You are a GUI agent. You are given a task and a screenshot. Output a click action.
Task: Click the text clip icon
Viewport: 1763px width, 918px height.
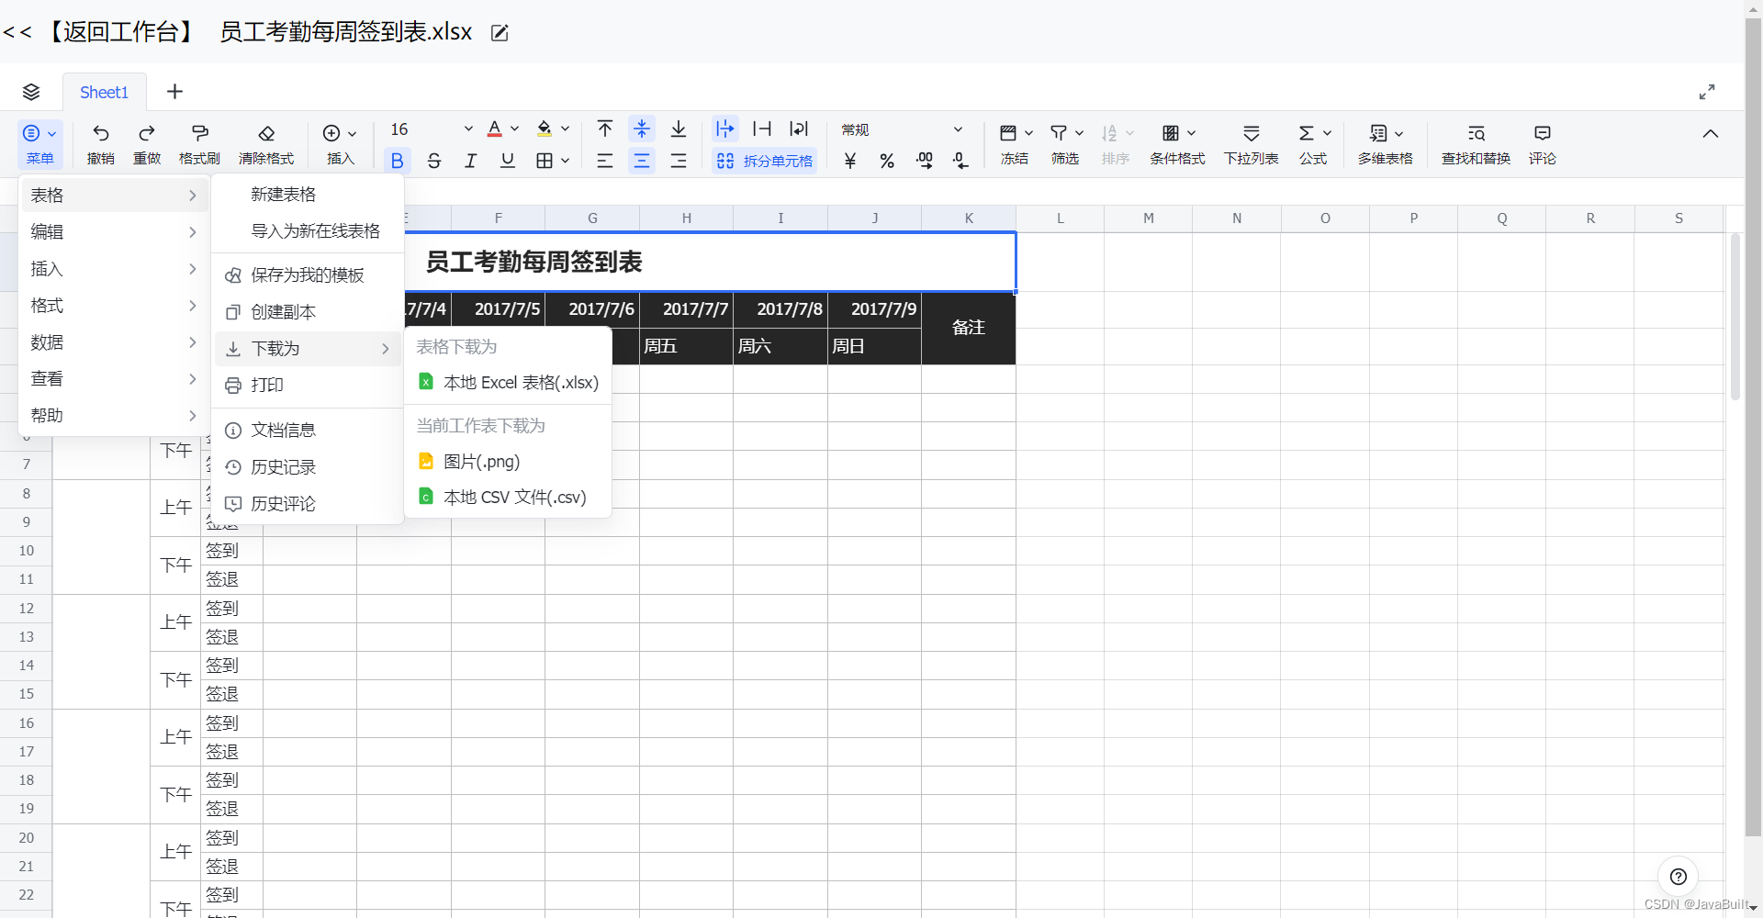coord(762,129)
